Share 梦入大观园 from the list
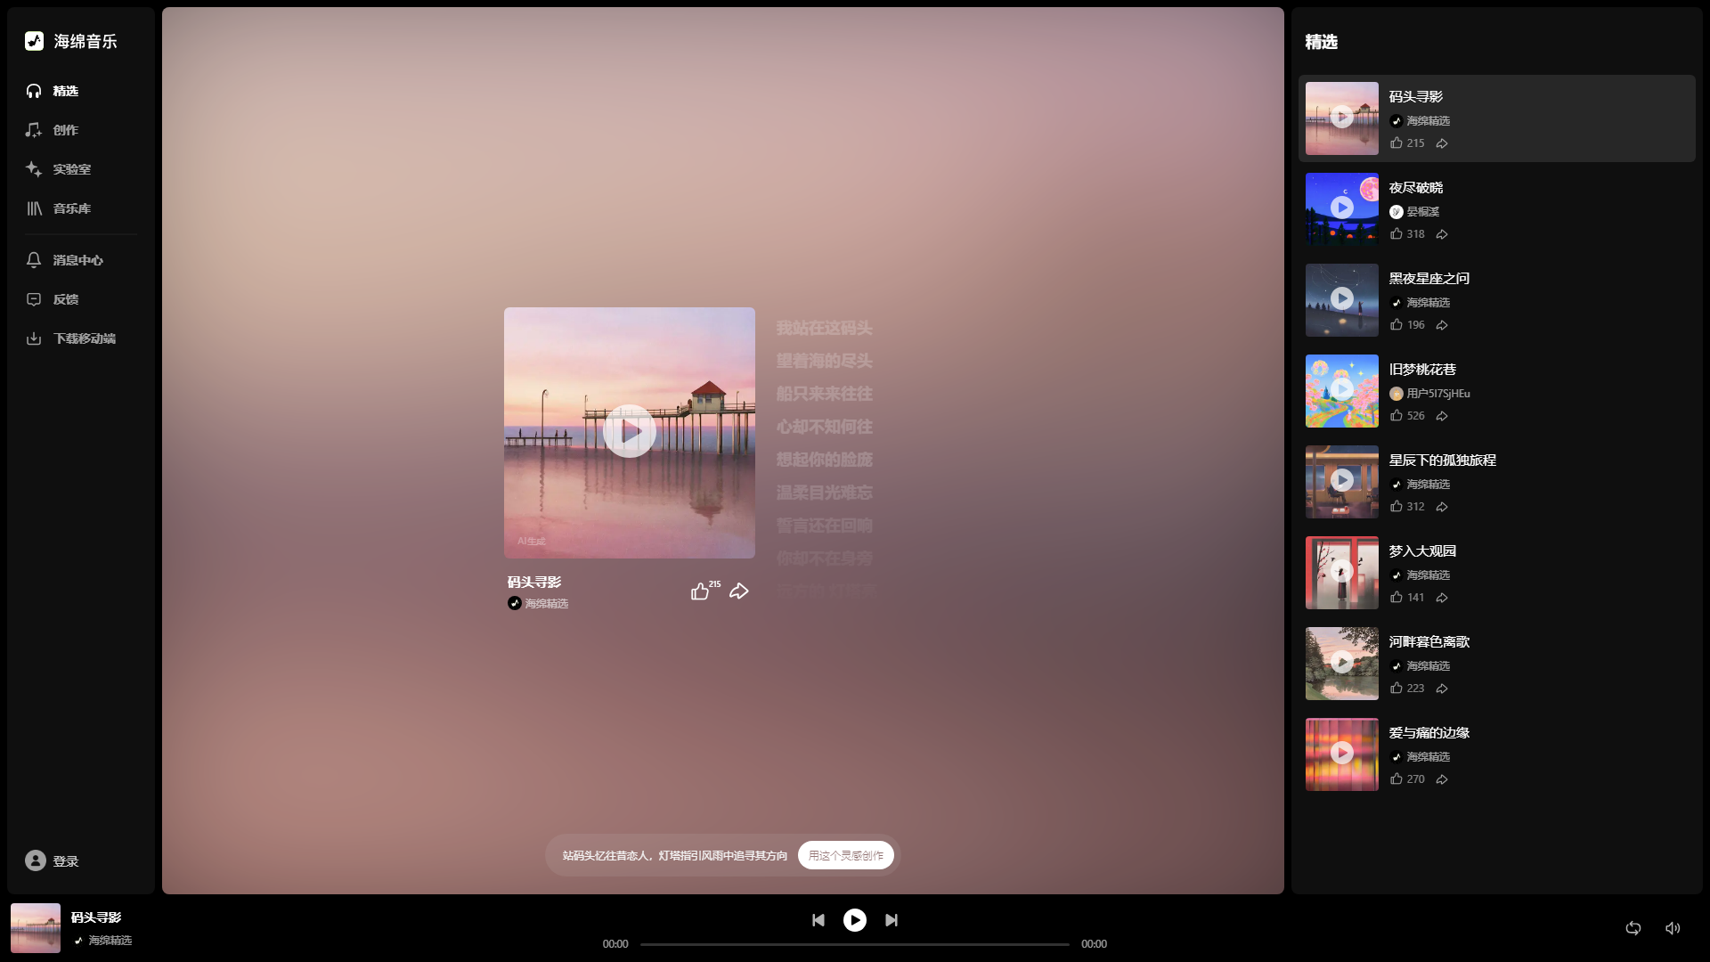This screenshot has width=1710, height=962. point(1442,598)
